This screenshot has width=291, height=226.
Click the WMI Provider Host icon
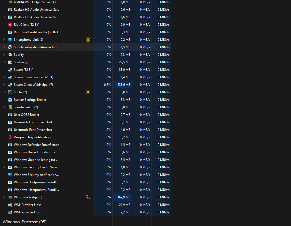pyautogui.click(x=10, y=205)
